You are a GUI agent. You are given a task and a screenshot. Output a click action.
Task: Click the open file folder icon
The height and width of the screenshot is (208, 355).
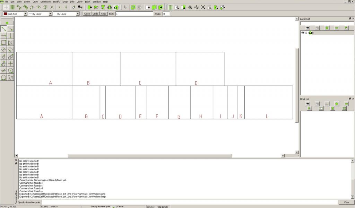[96, 7]
